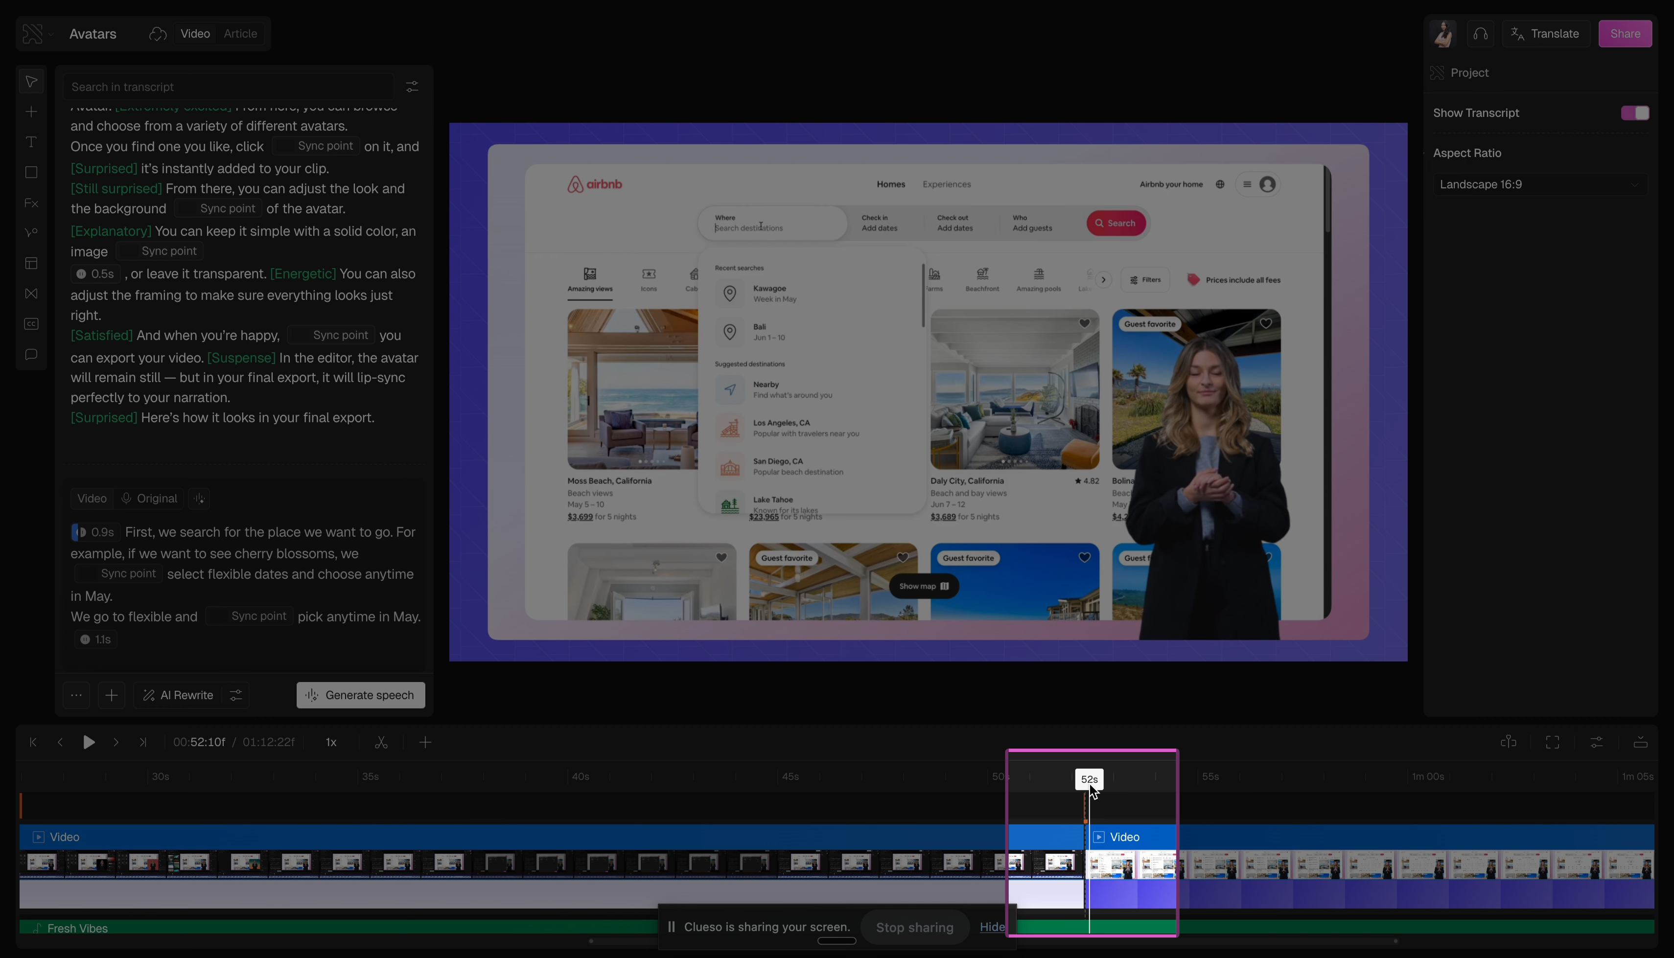
Task: Open the more options (…) button below transcript
Action: click(76, 695)
